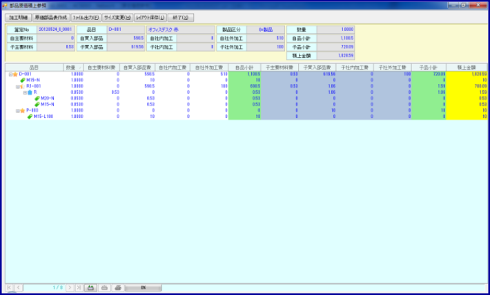The image size is (490, 295).
Task: Collapse the D-001 tree node
Action: click(x=10, y=74)
